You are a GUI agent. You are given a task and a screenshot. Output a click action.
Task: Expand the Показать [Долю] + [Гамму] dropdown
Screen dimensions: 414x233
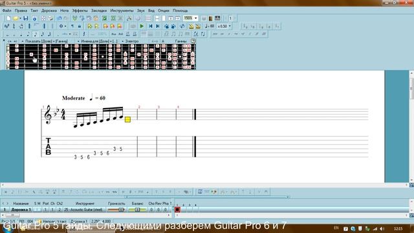coord(22,41)
